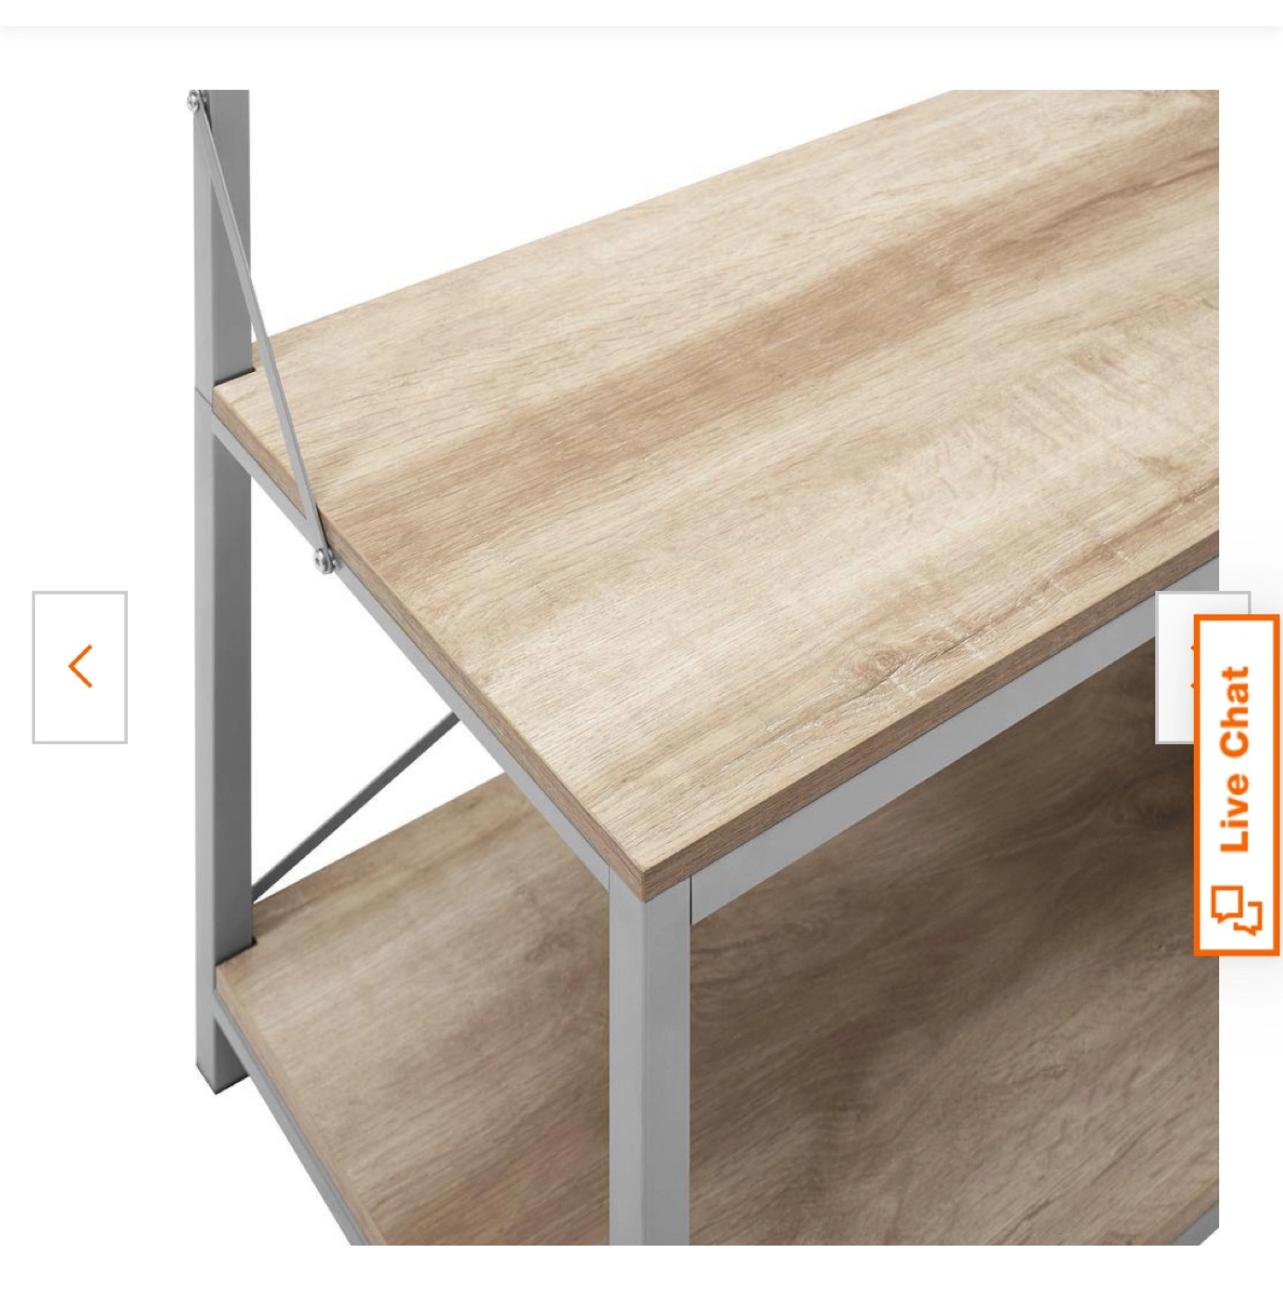The width and height of the screenshot is (1283, 1297).
Task: Open the Live Chat side tab
Action: click(x=1237, y=785)
